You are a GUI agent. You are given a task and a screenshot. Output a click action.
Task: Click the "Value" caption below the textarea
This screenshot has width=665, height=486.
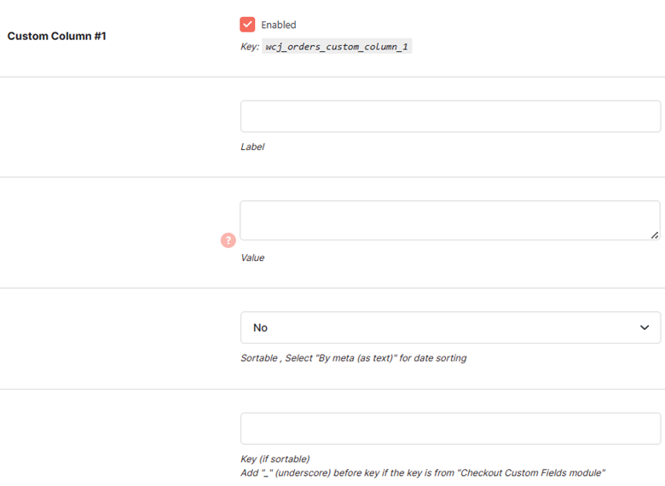[252, 257]
